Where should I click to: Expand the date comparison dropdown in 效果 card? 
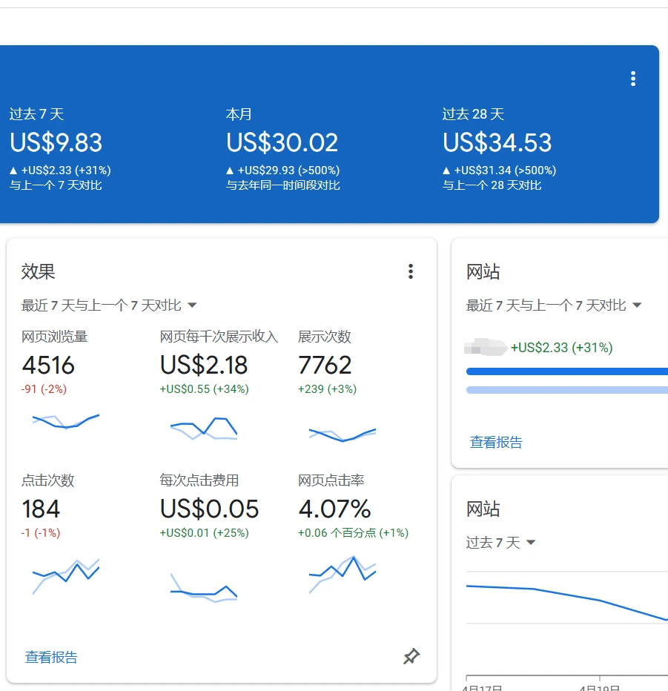tap(192, 305)
